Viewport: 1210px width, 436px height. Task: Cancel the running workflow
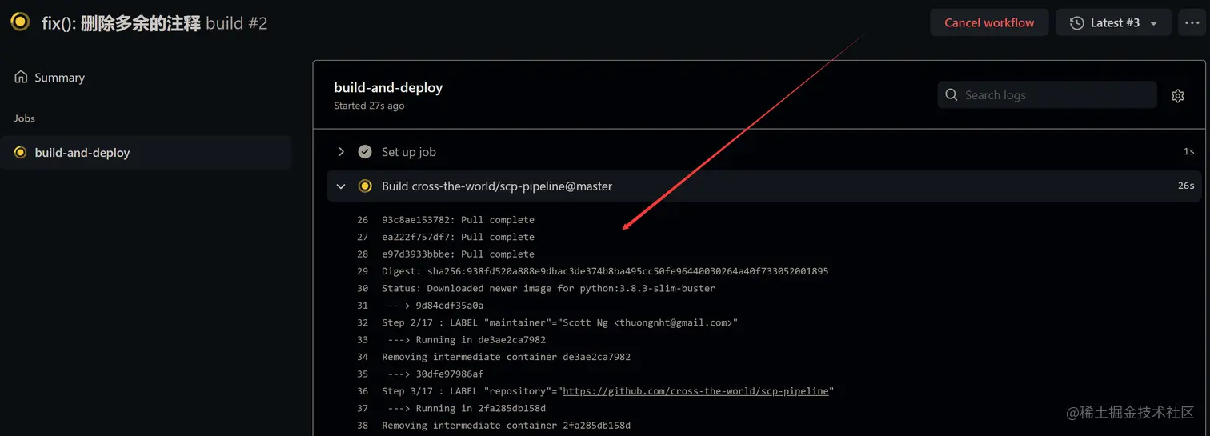pos(989,22)
